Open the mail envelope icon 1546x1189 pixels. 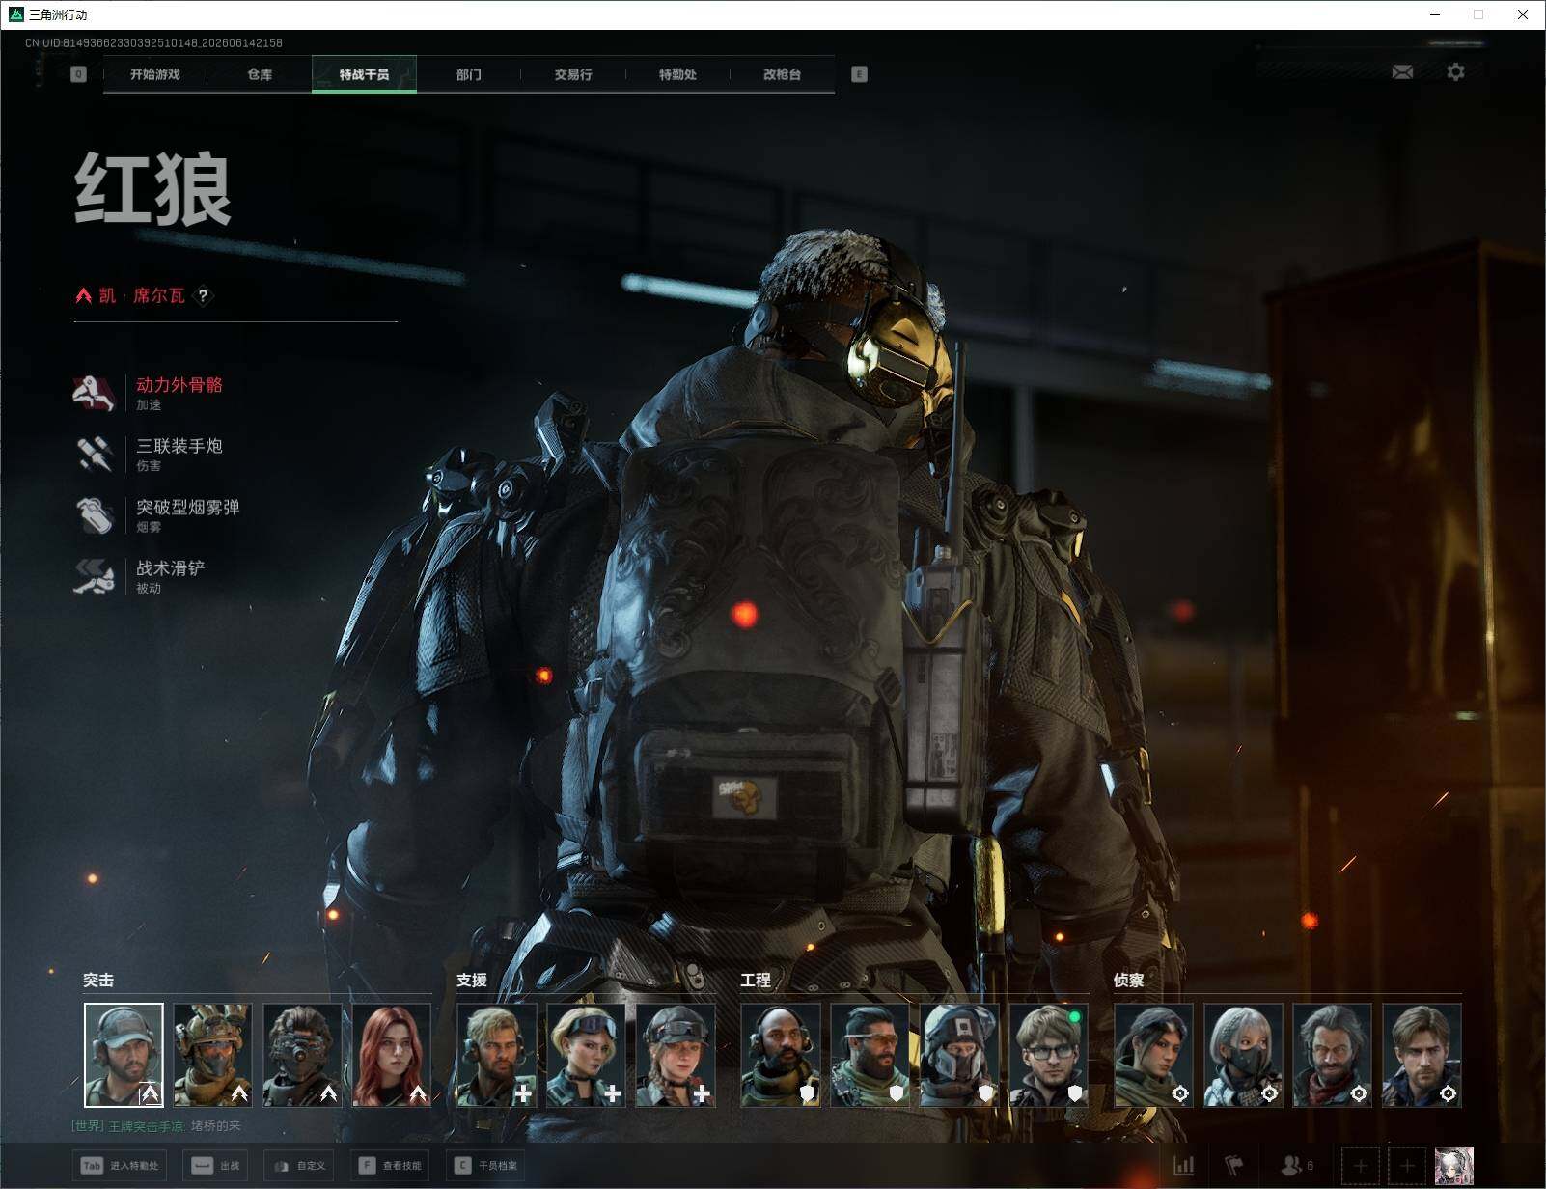[1402, 72]
